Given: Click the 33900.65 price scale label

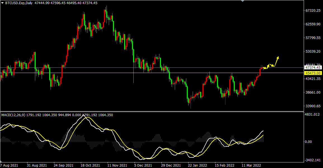Looking at the screenshot, I should tap(313, 106).
